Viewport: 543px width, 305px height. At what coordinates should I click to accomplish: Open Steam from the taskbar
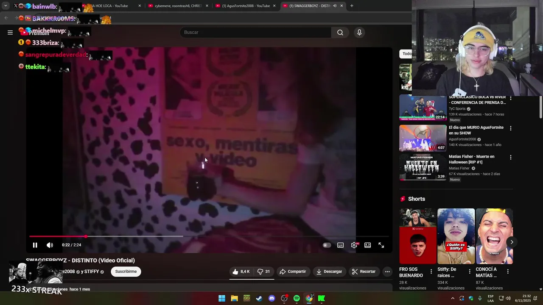(x=259, y=298)
